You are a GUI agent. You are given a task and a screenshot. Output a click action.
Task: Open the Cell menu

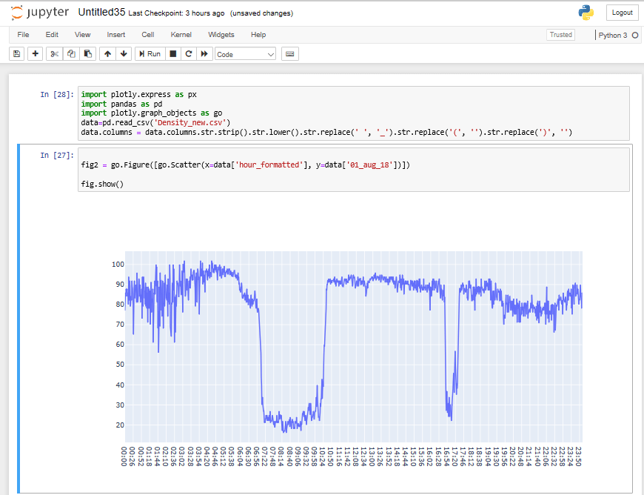tap(148, 35)
